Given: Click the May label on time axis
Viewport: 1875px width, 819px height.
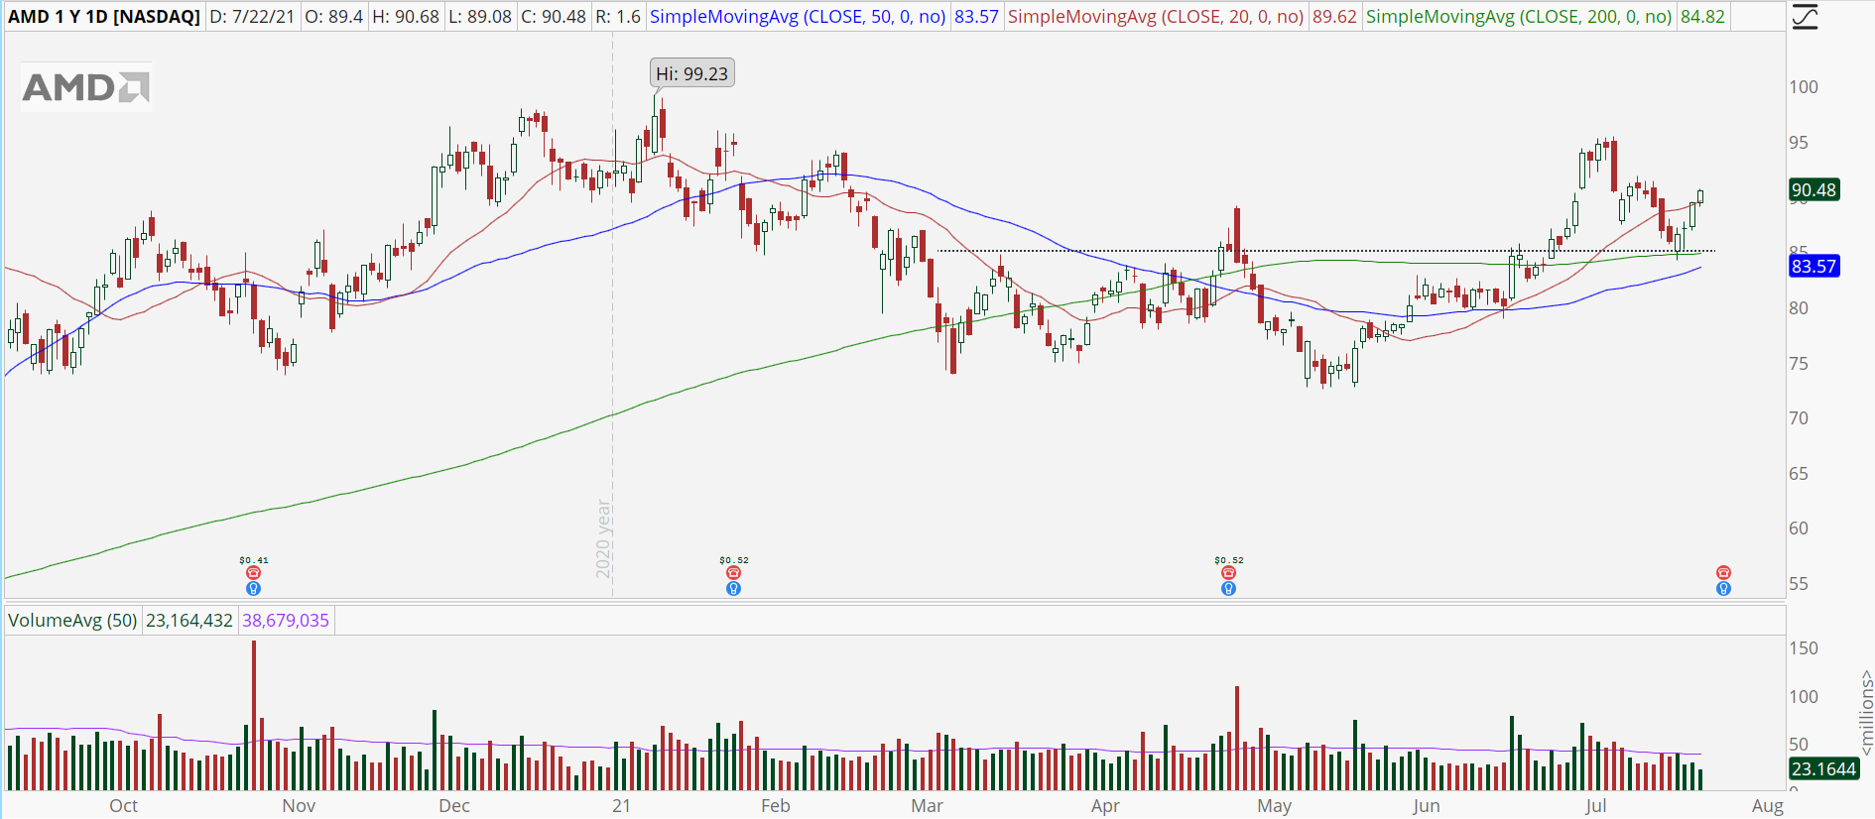Looking at the screenshot, I should 1275,806.
